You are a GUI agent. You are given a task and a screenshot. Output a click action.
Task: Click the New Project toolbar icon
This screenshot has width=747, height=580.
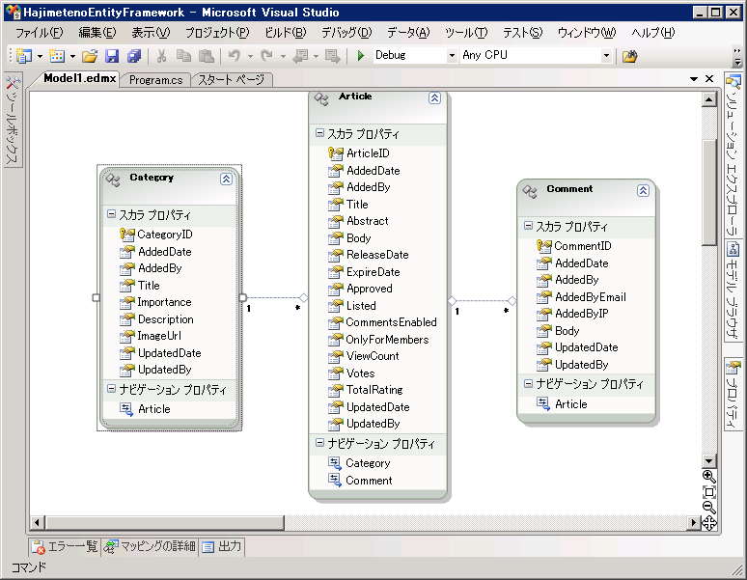23,56
